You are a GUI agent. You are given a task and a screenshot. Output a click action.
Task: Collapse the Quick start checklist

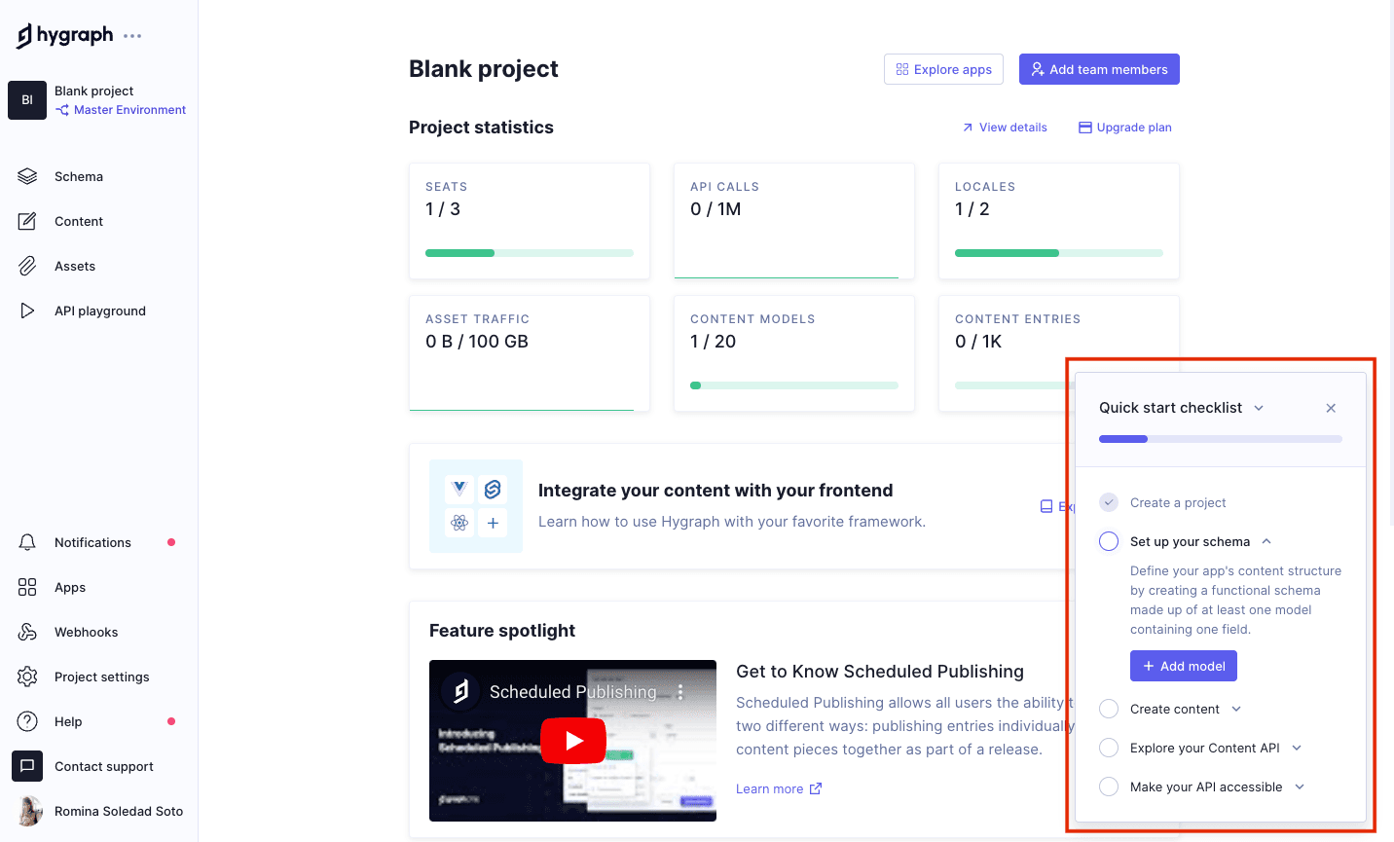(1259, 408)
